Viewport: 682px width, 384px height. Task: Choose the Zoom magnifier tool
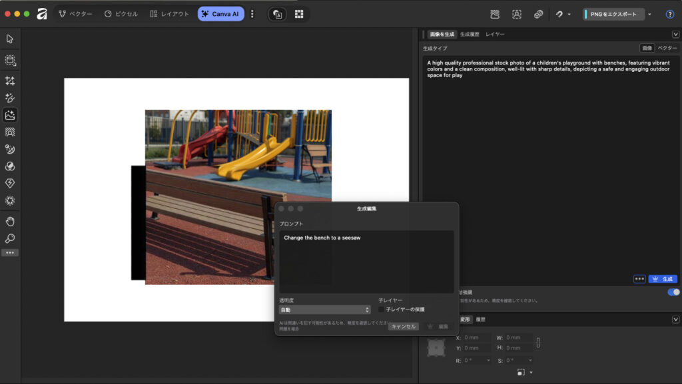10,238
